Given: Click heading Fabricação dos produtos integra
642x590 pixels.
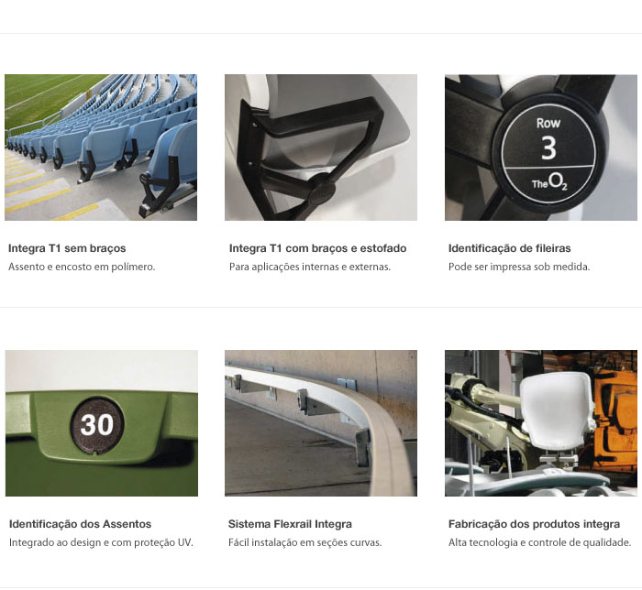Looking at the screenshot, I should [534, 524].
